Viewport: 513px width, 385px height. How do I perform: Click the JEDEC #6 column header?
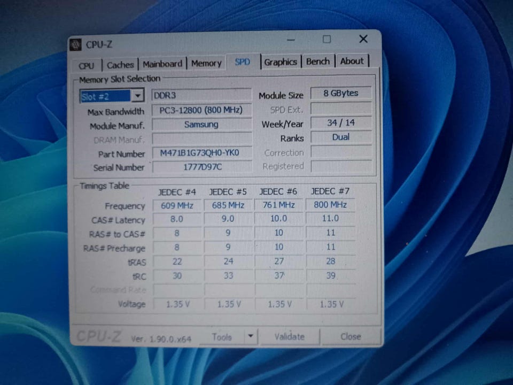click(x=278, y=191)
